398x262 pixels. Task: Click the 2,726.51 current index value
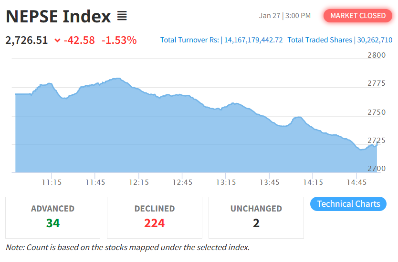[x=27, y=40]
